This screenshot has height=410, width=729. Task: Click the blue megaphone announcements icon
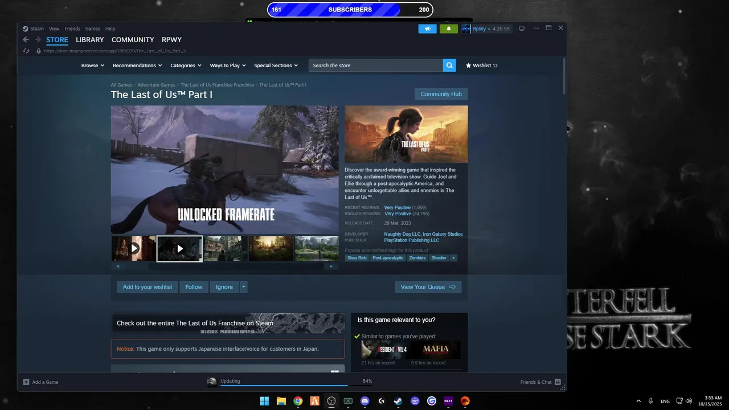click(x=427, y=28)
